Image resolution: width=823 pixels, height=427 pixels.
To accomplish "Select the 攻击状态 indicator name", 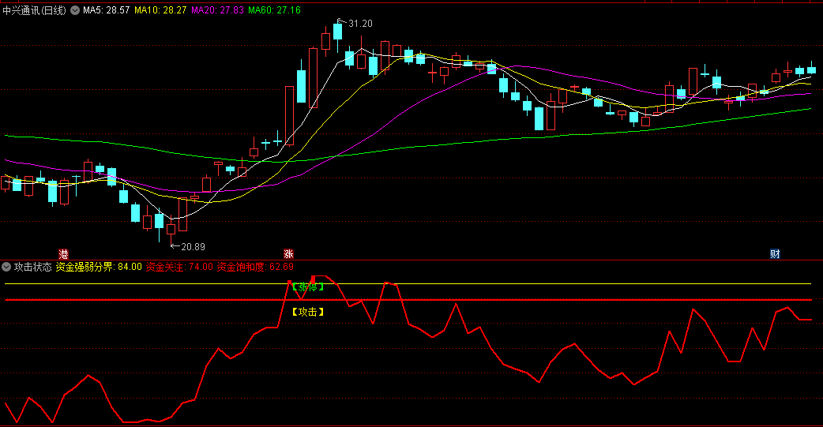I will (32, 267).
